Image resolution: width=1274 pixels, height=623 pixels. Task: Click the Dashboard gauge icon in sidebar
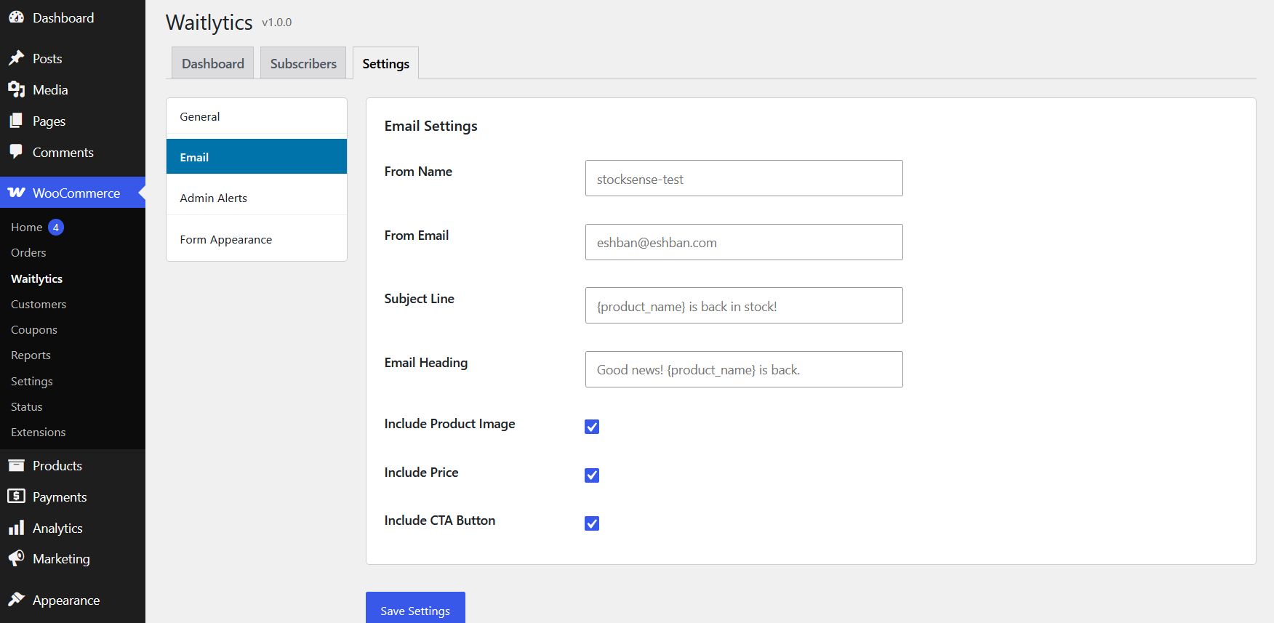pos(16,17)
